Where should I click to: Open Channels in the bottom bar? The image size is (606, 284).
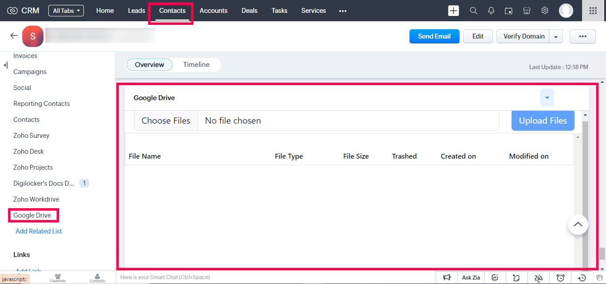[58, 278]
